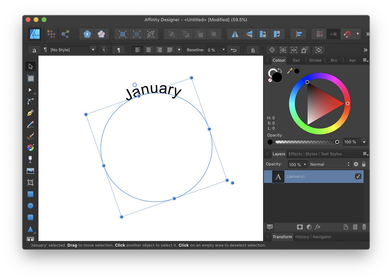Image resolution: width=392 pixels, height=279 pixels.
Task: Open colour opacity percentage dropdown
Action: point(364,142)
